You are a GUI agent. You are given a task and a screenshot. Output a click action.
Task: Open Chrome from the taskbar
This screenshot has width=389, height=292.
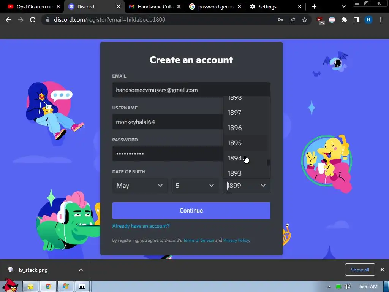pyautogui.click(x=48, y=287)
